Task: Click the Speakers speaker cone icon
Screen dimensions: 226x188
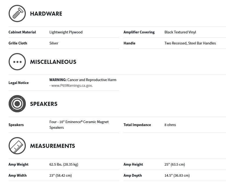Action: 17,104
